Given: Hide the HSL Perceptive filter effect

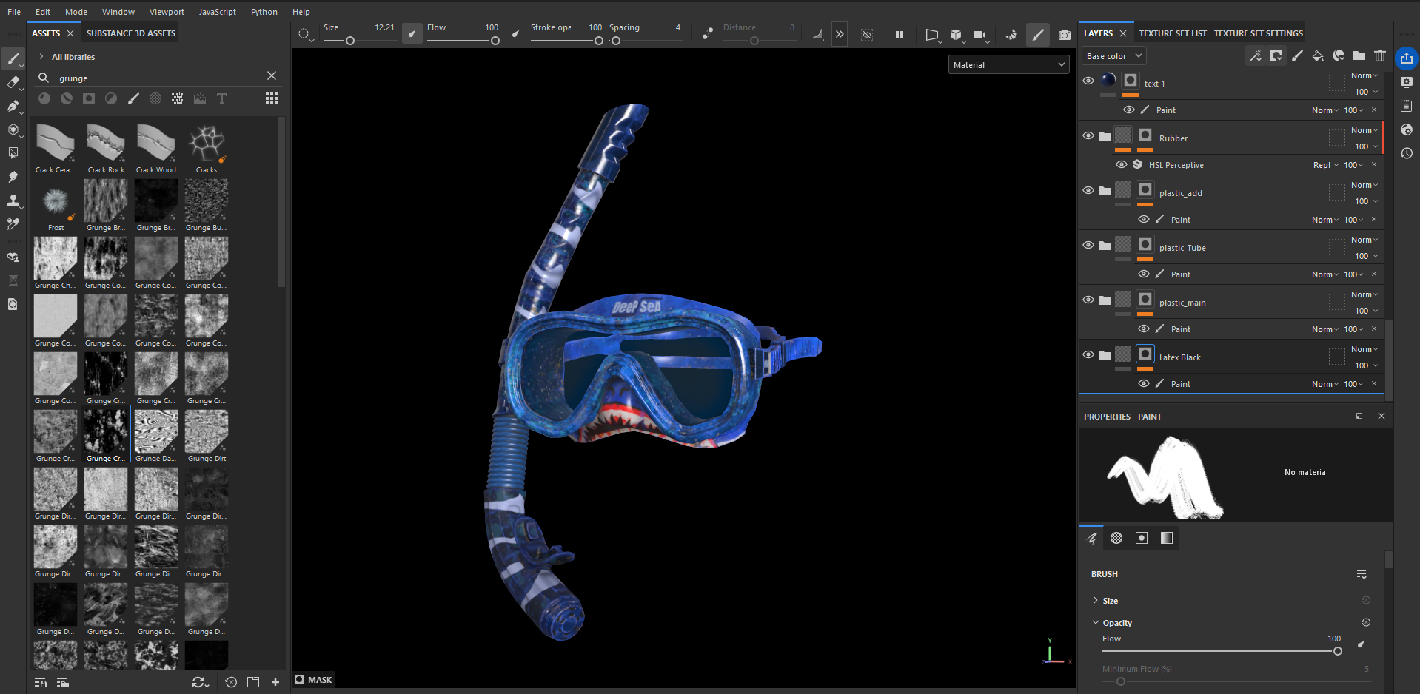Looking at the screenshot, I should (1122, 164).
